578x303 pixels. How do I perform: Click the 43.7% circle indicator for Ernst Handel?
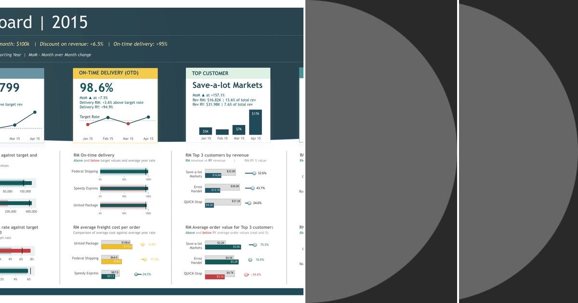253,188
